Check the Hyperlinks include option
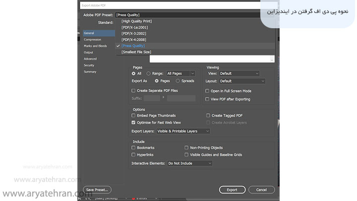This screenshot has height=201, width=357. coord(133,155)
